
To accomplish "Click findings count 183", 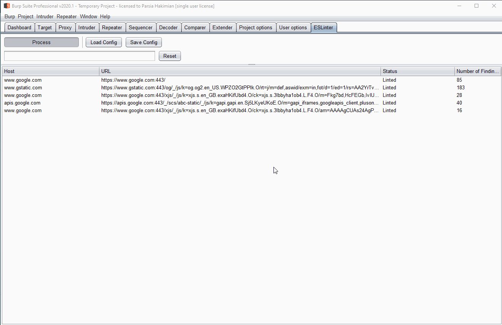I will pyautogui.click(x=460, y=88).
